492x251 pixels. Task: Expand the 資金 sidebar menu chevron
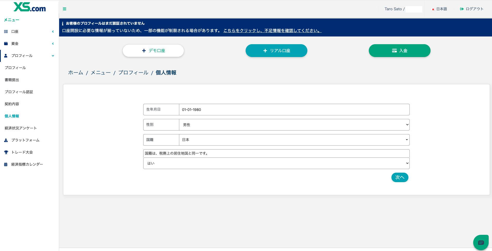(x=53, y=44)
